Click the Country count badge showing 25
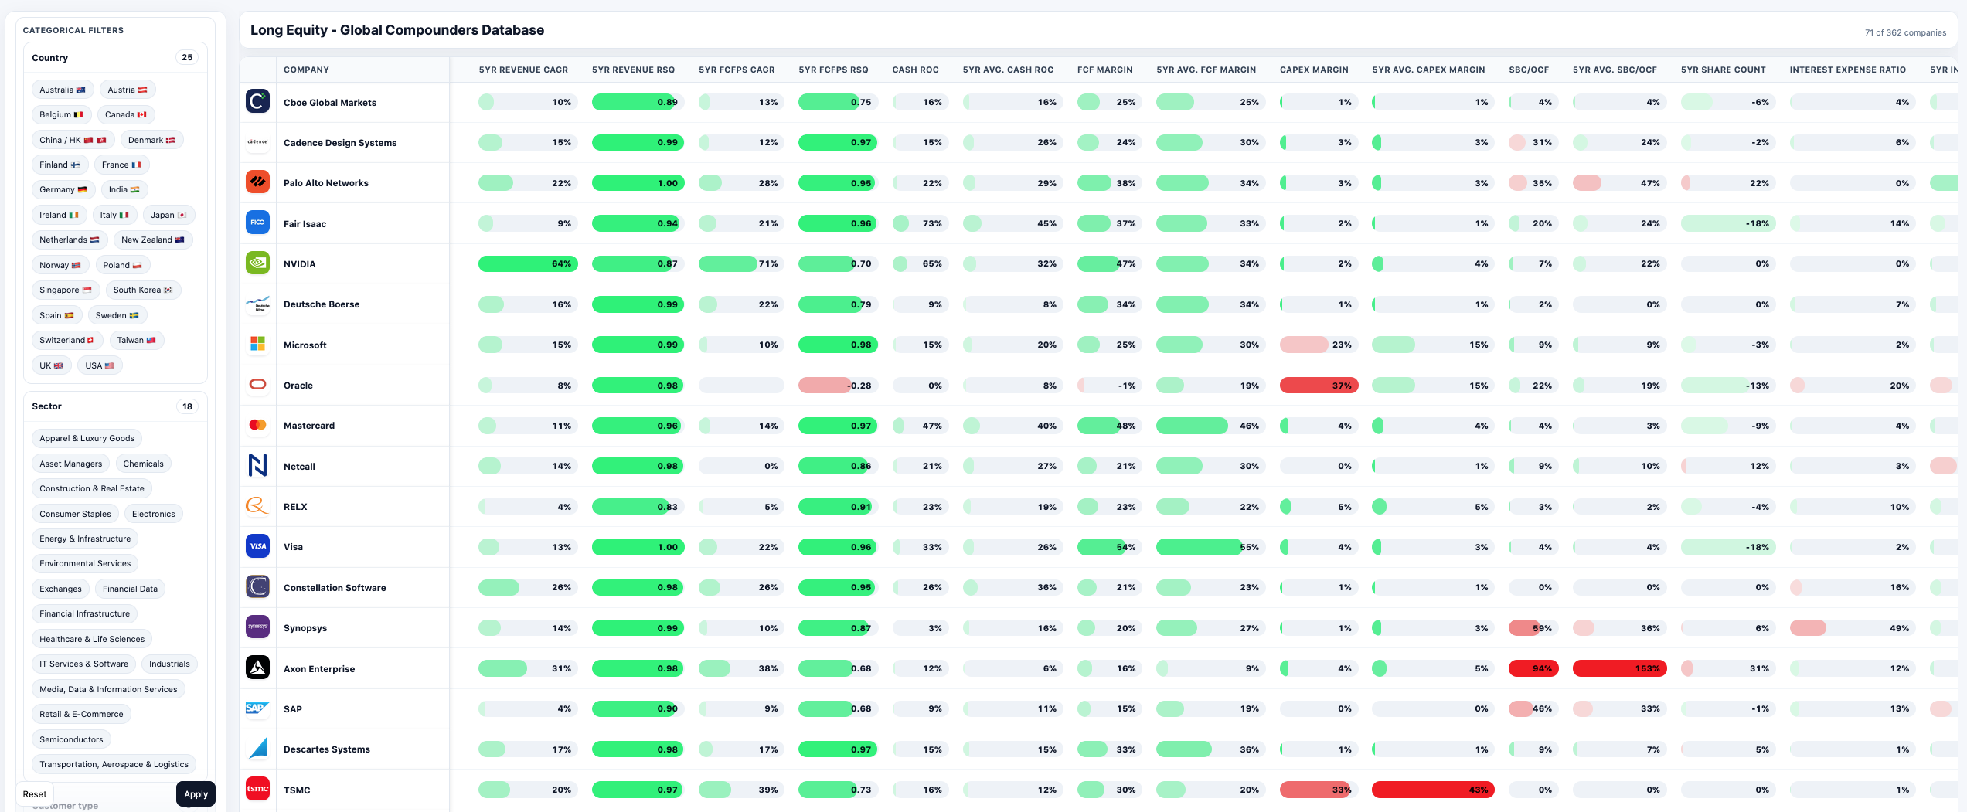Image resolution: width=1967 pixels, height=812 pixels. coord(187,57)
